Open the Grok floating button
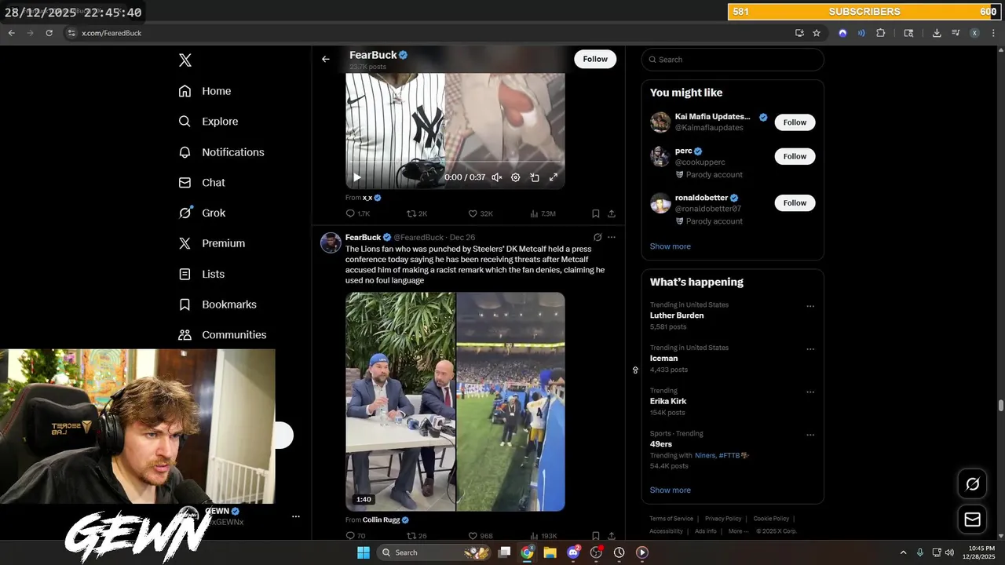Image resolution: width=1005 pixels, height=565 pixels. point(973,484)
